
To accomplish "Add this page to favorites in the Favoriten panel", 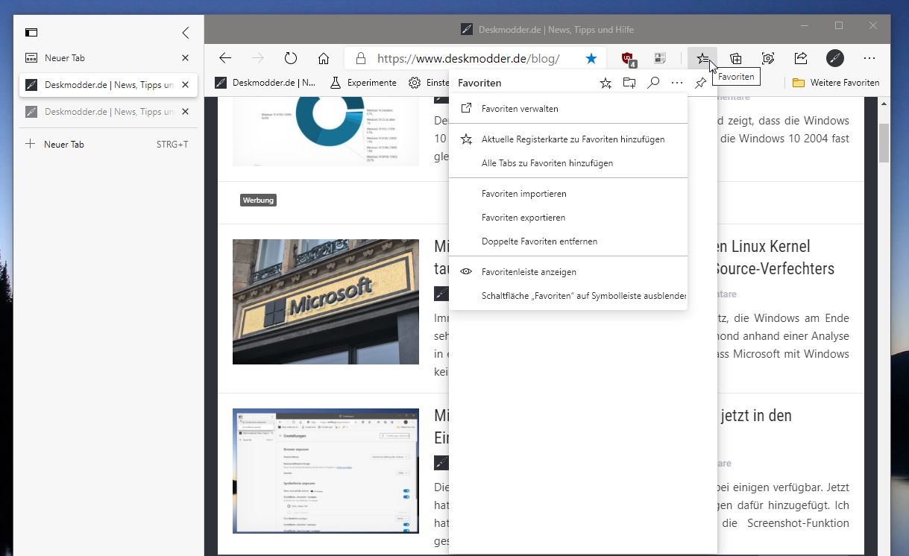I will coord(606,83).
